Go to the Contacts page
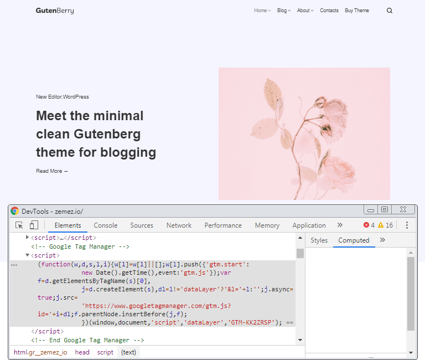Viewport: 425px width, 360px height. 329,11
